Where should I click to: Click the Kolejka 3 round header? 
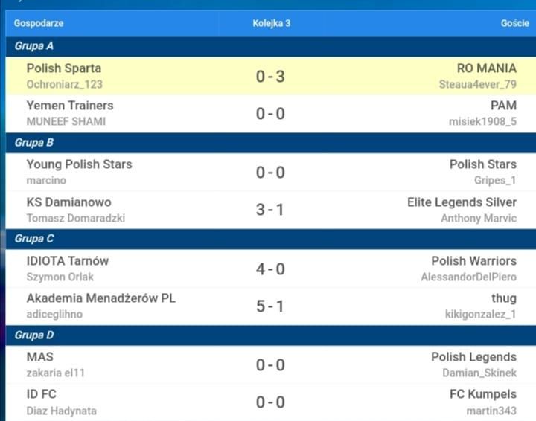[x=272, y=23]
